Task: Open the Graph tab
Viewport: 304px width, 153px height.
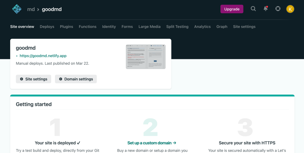Action: tap(222, 27)
